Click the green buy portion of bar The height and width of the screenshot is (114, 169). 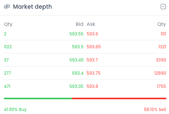pos(38,98)
